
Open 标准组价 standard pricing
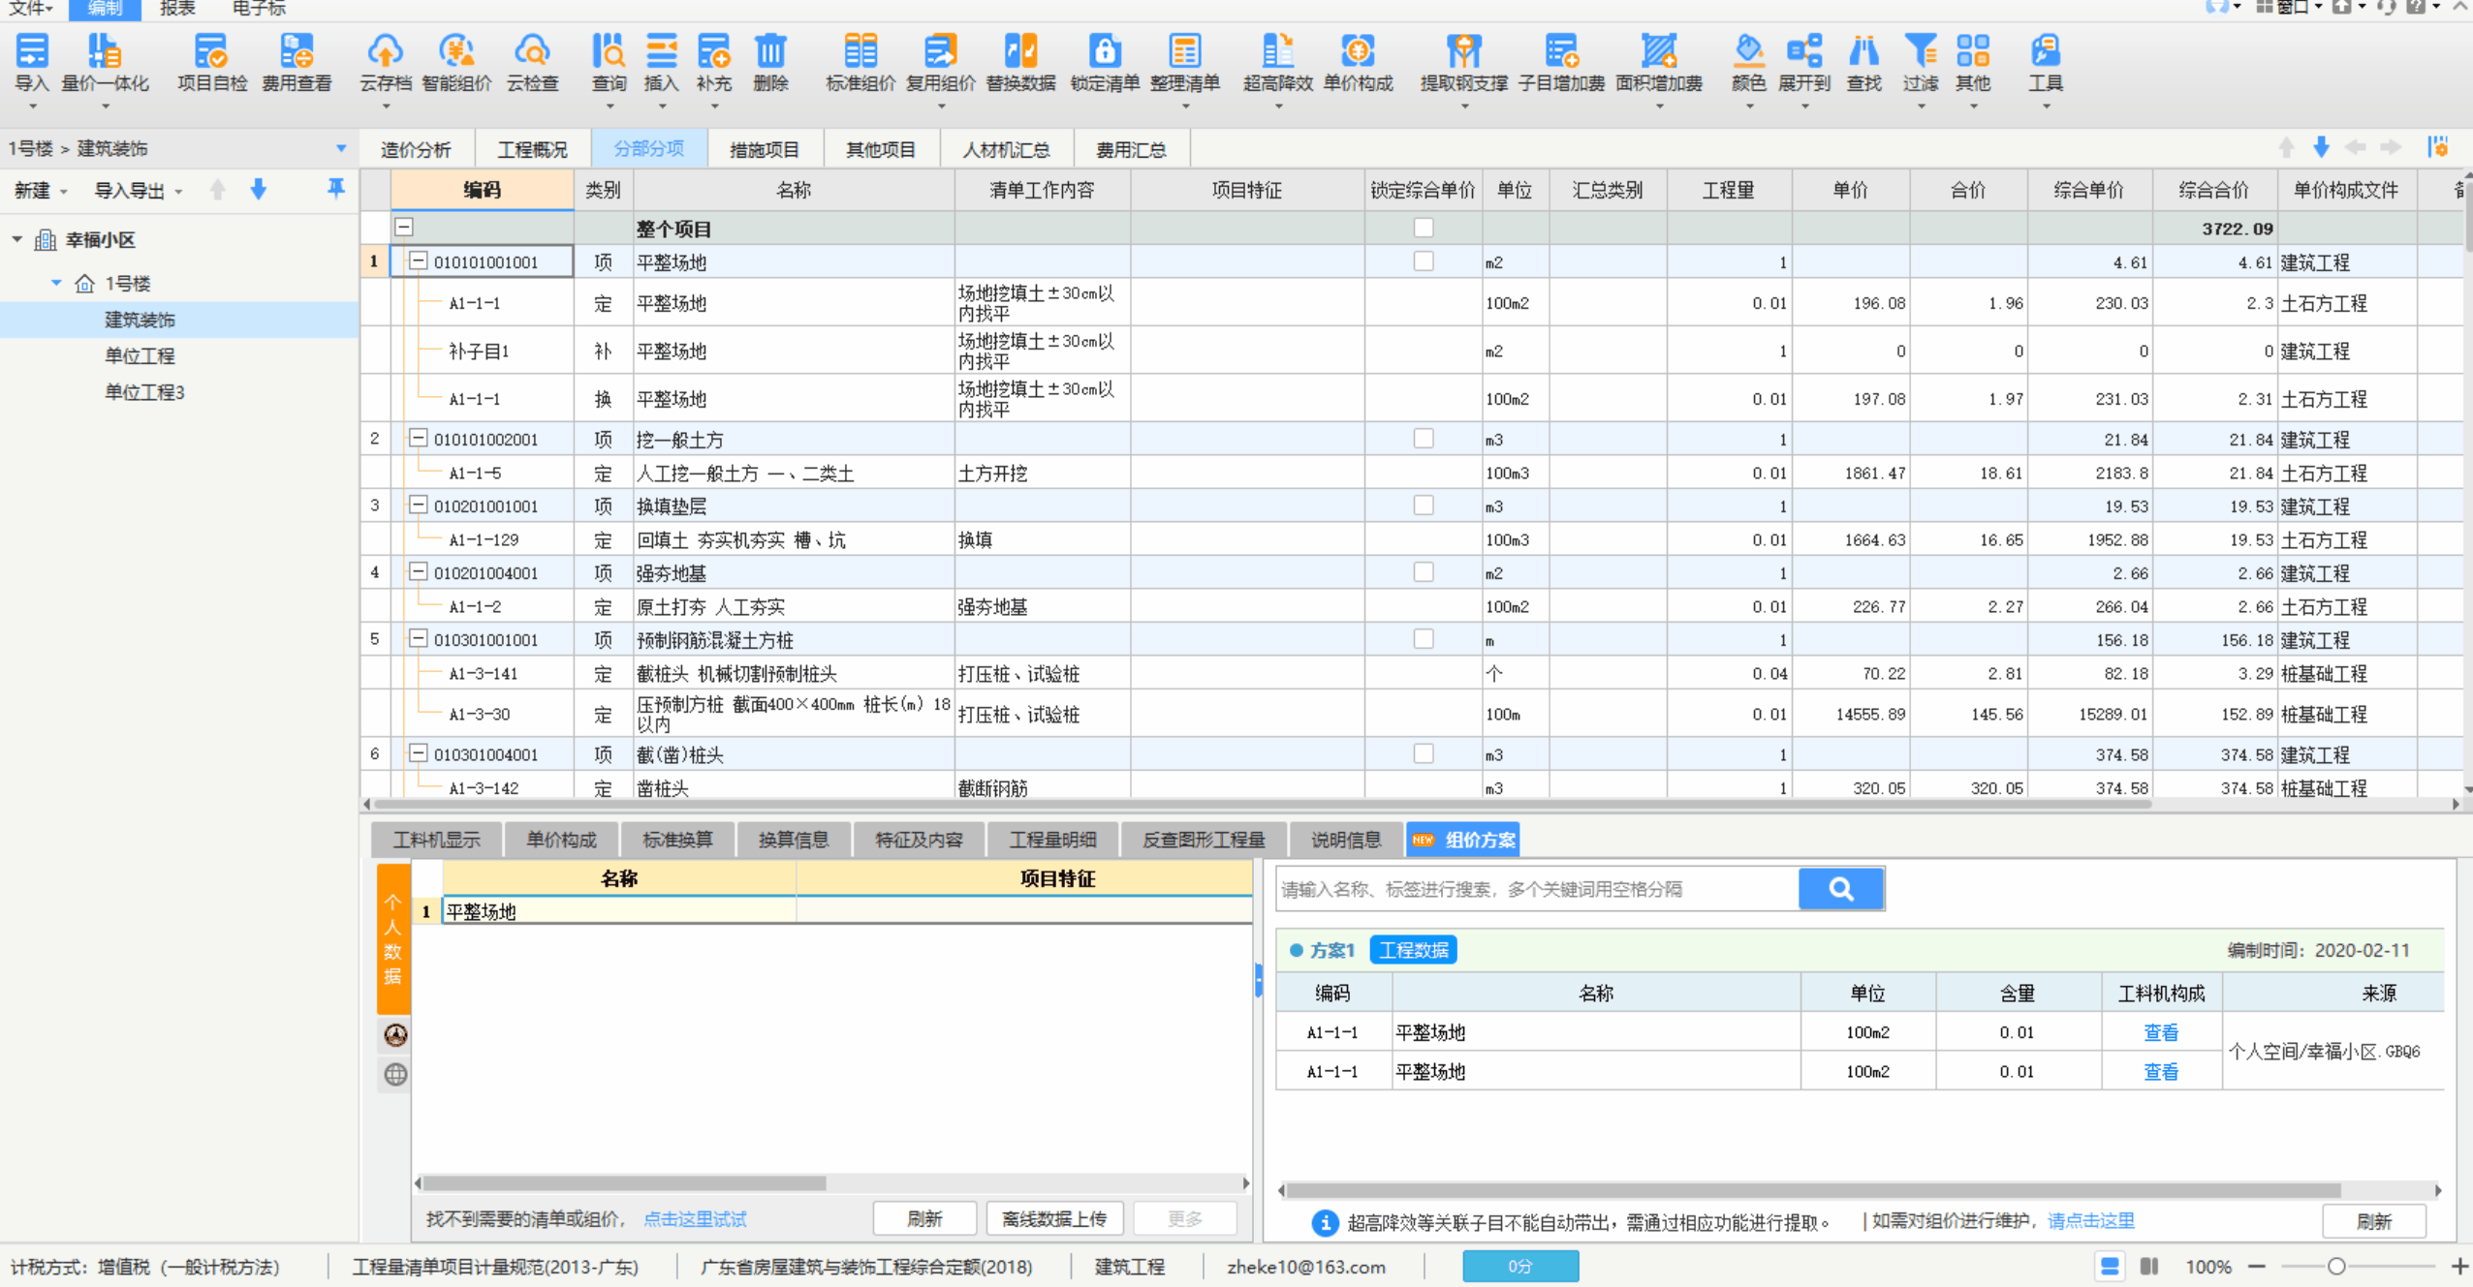click(861, 62)
